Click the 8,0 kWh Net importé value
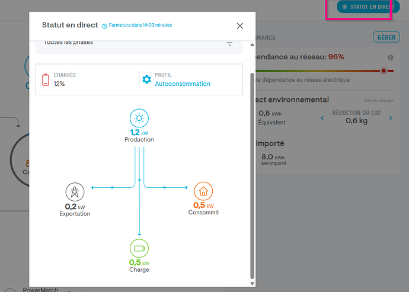Image resolution: width=409 pixels, height=292 pixels. 273,157
